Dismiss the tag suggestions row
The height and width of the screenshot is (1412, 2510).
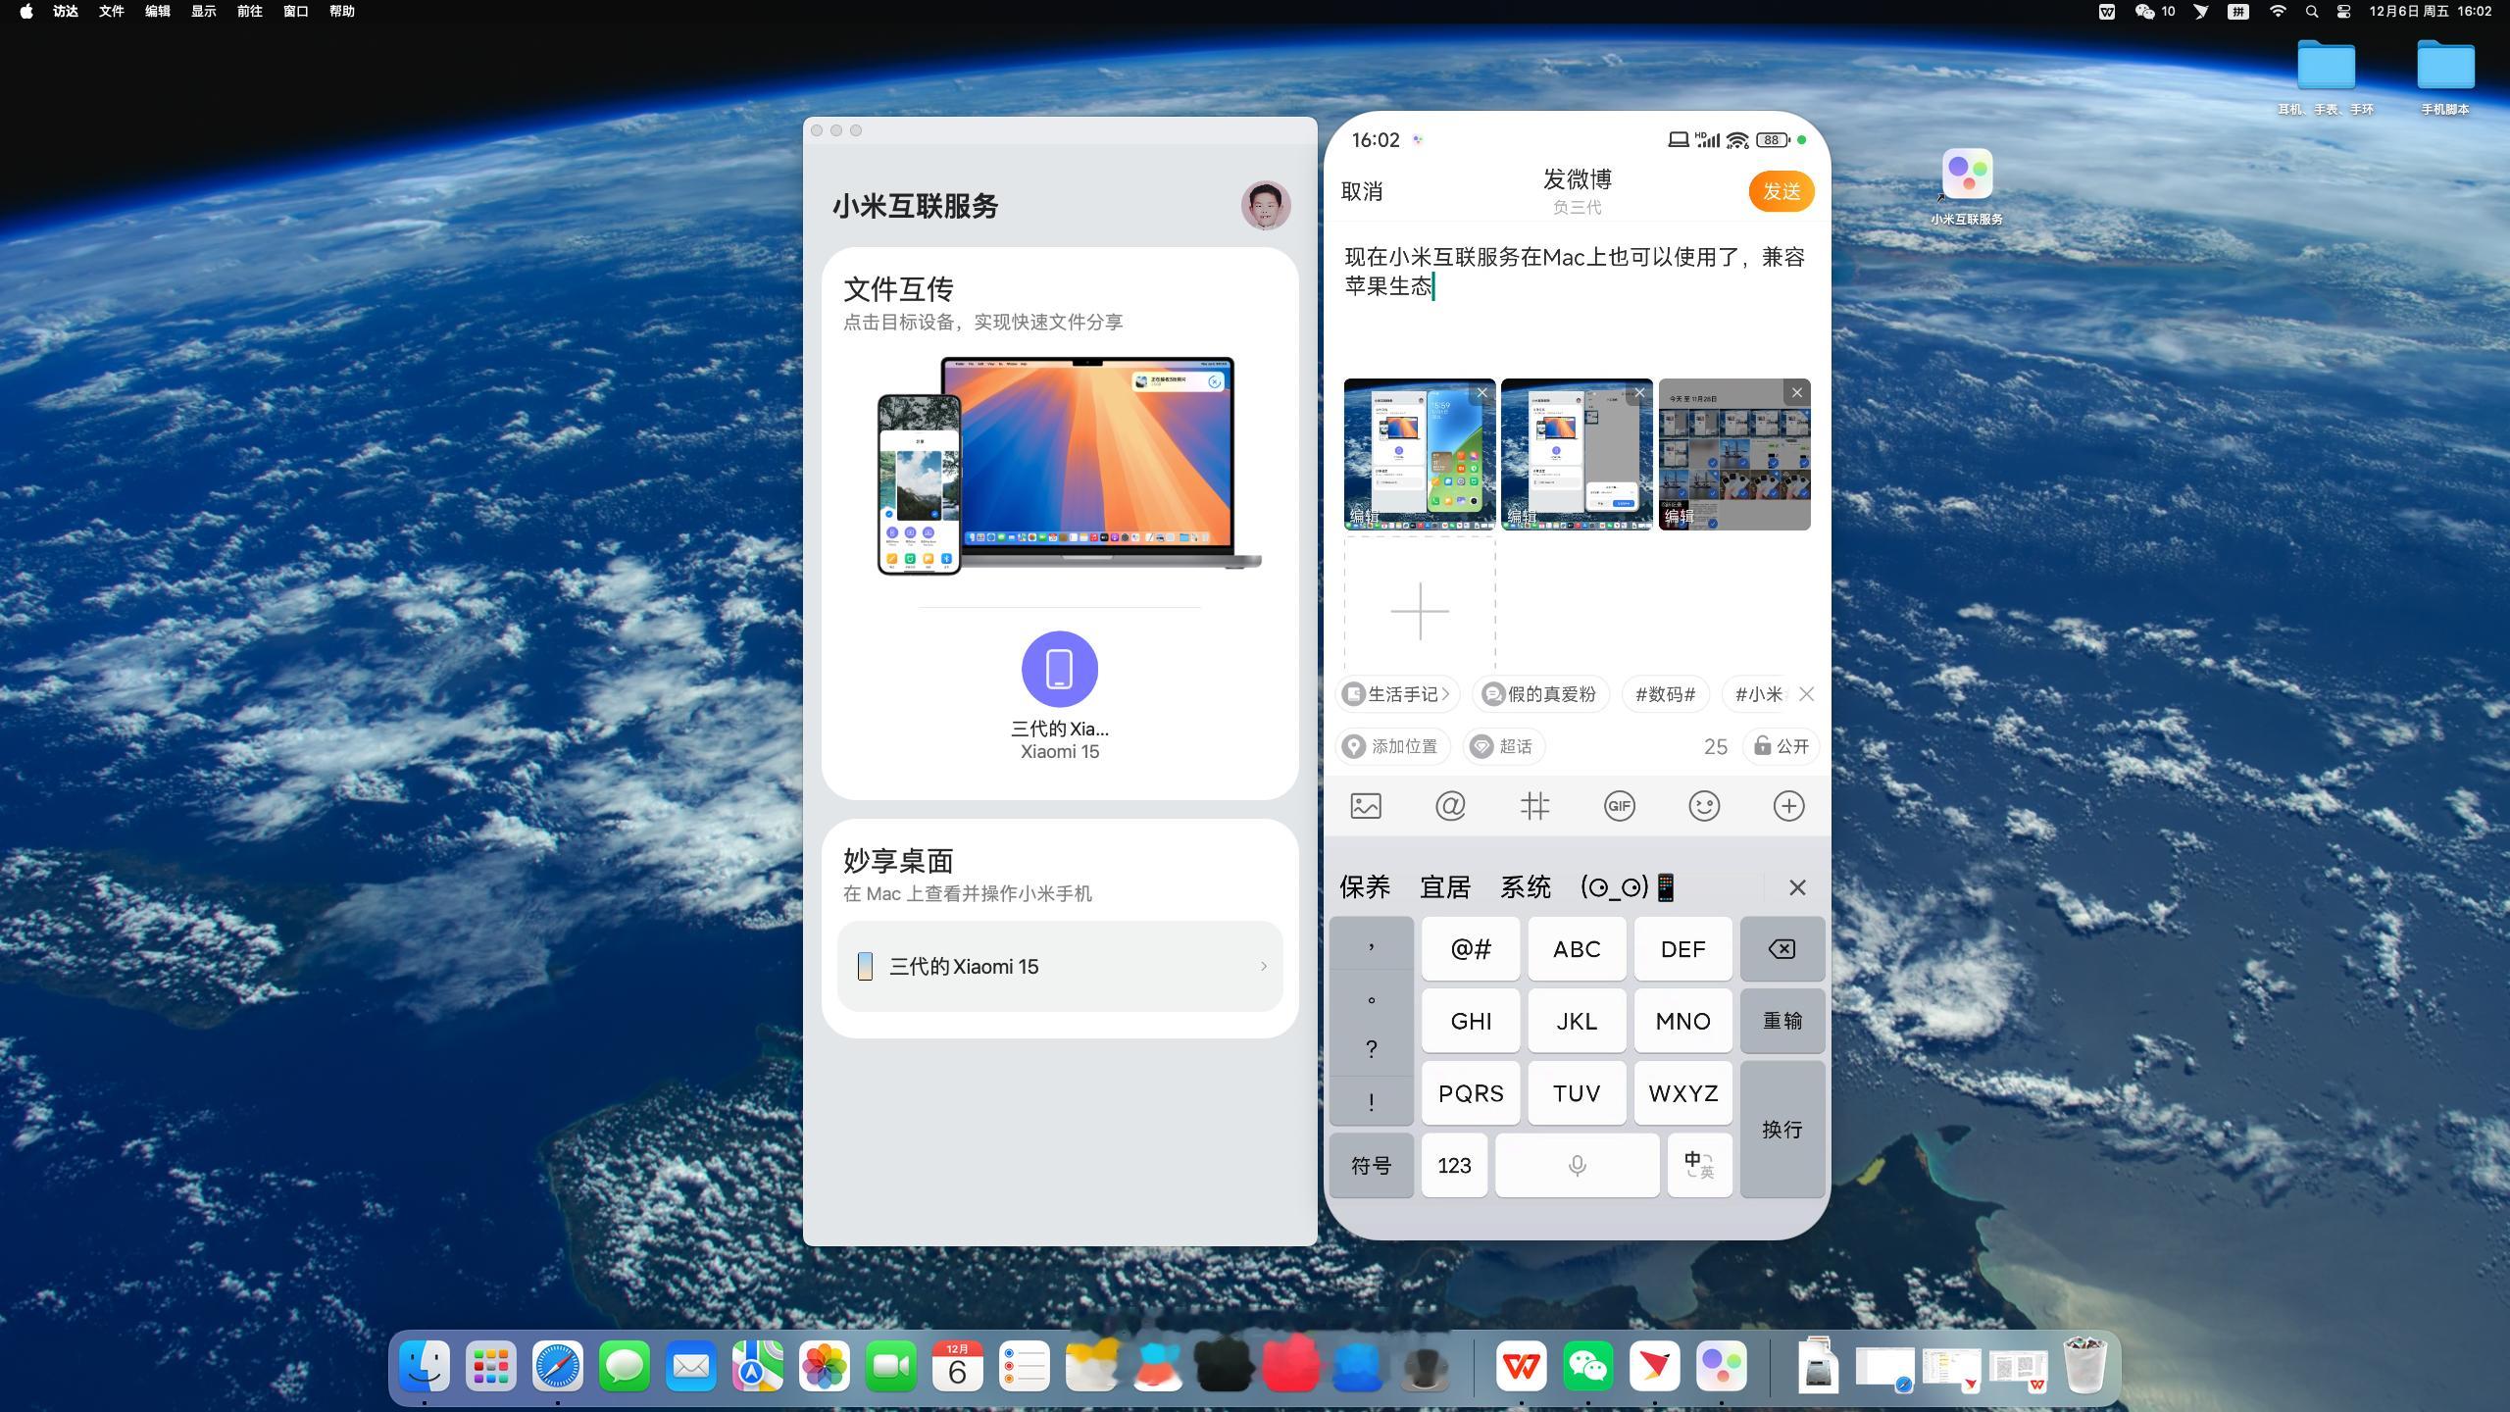1806,694
